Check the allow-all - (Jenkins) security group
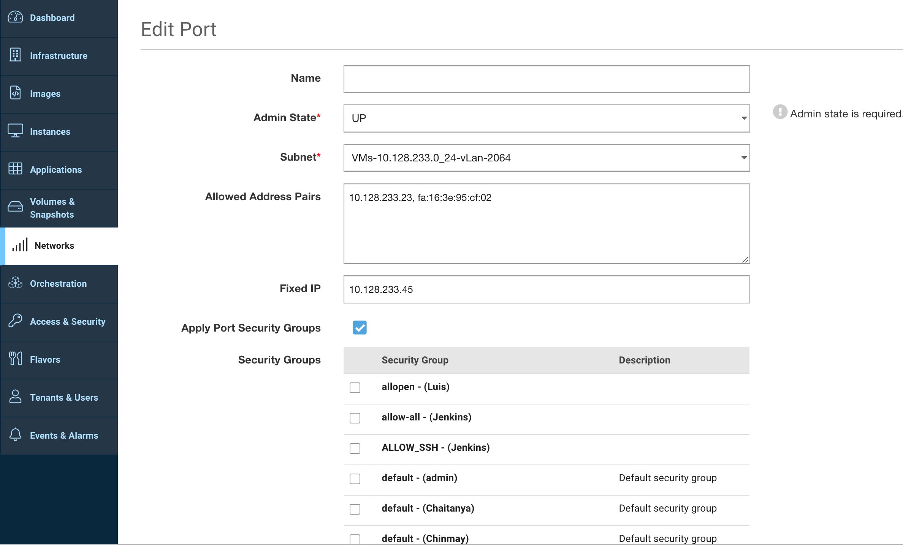This screenshot has height=545, width=903. pos(355,418)
